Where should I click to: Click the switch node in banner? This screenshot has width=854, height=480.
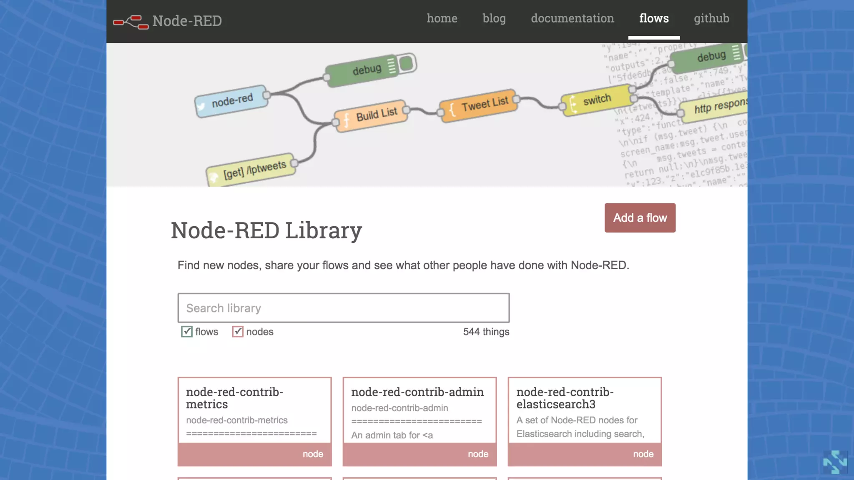tap(598, 100)
